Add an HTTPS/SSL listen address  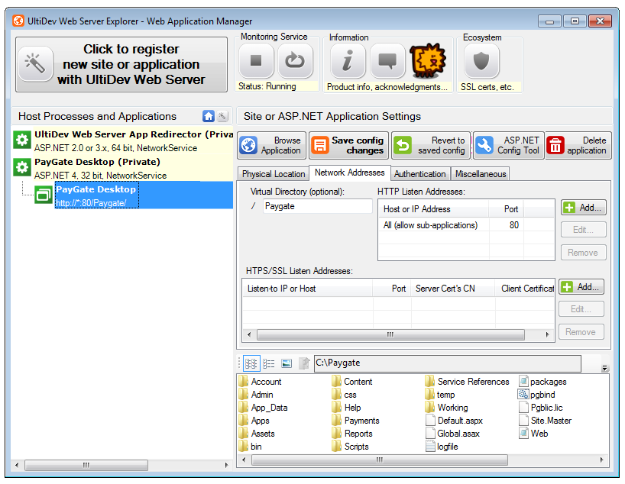click(x=581, y=287)
